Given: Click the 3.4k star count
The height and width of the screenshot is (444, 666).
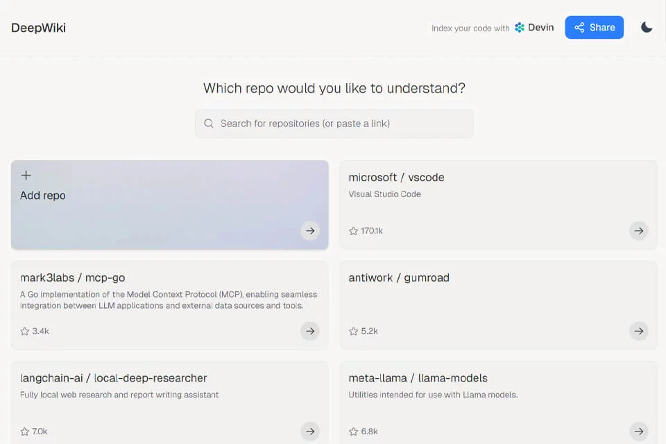Looking at the screenshot, I should tap(40, 331).
